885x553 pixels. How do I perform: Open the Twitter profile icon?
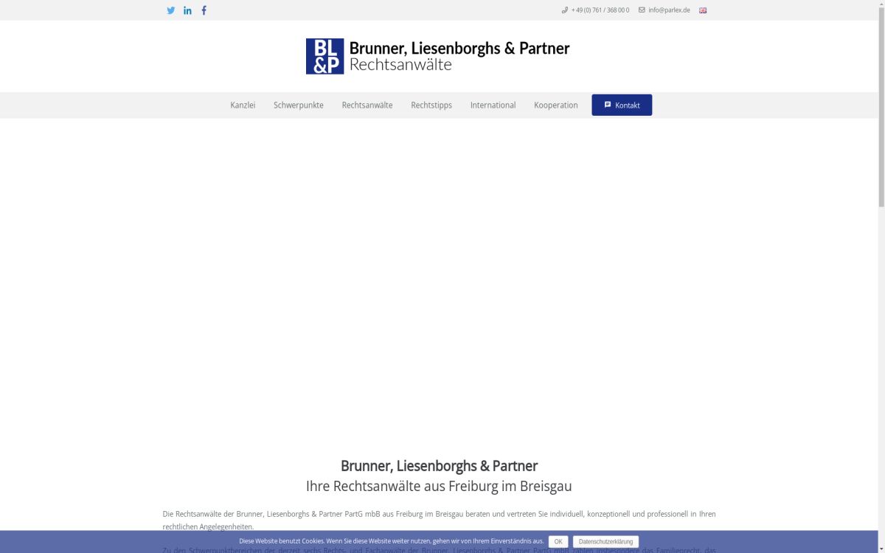coord(170,10)
